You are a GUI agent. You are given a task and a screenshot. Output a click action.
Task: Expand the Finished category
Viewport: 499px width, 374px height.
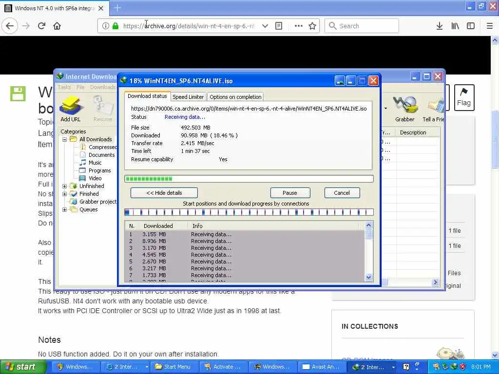[65, 194]
